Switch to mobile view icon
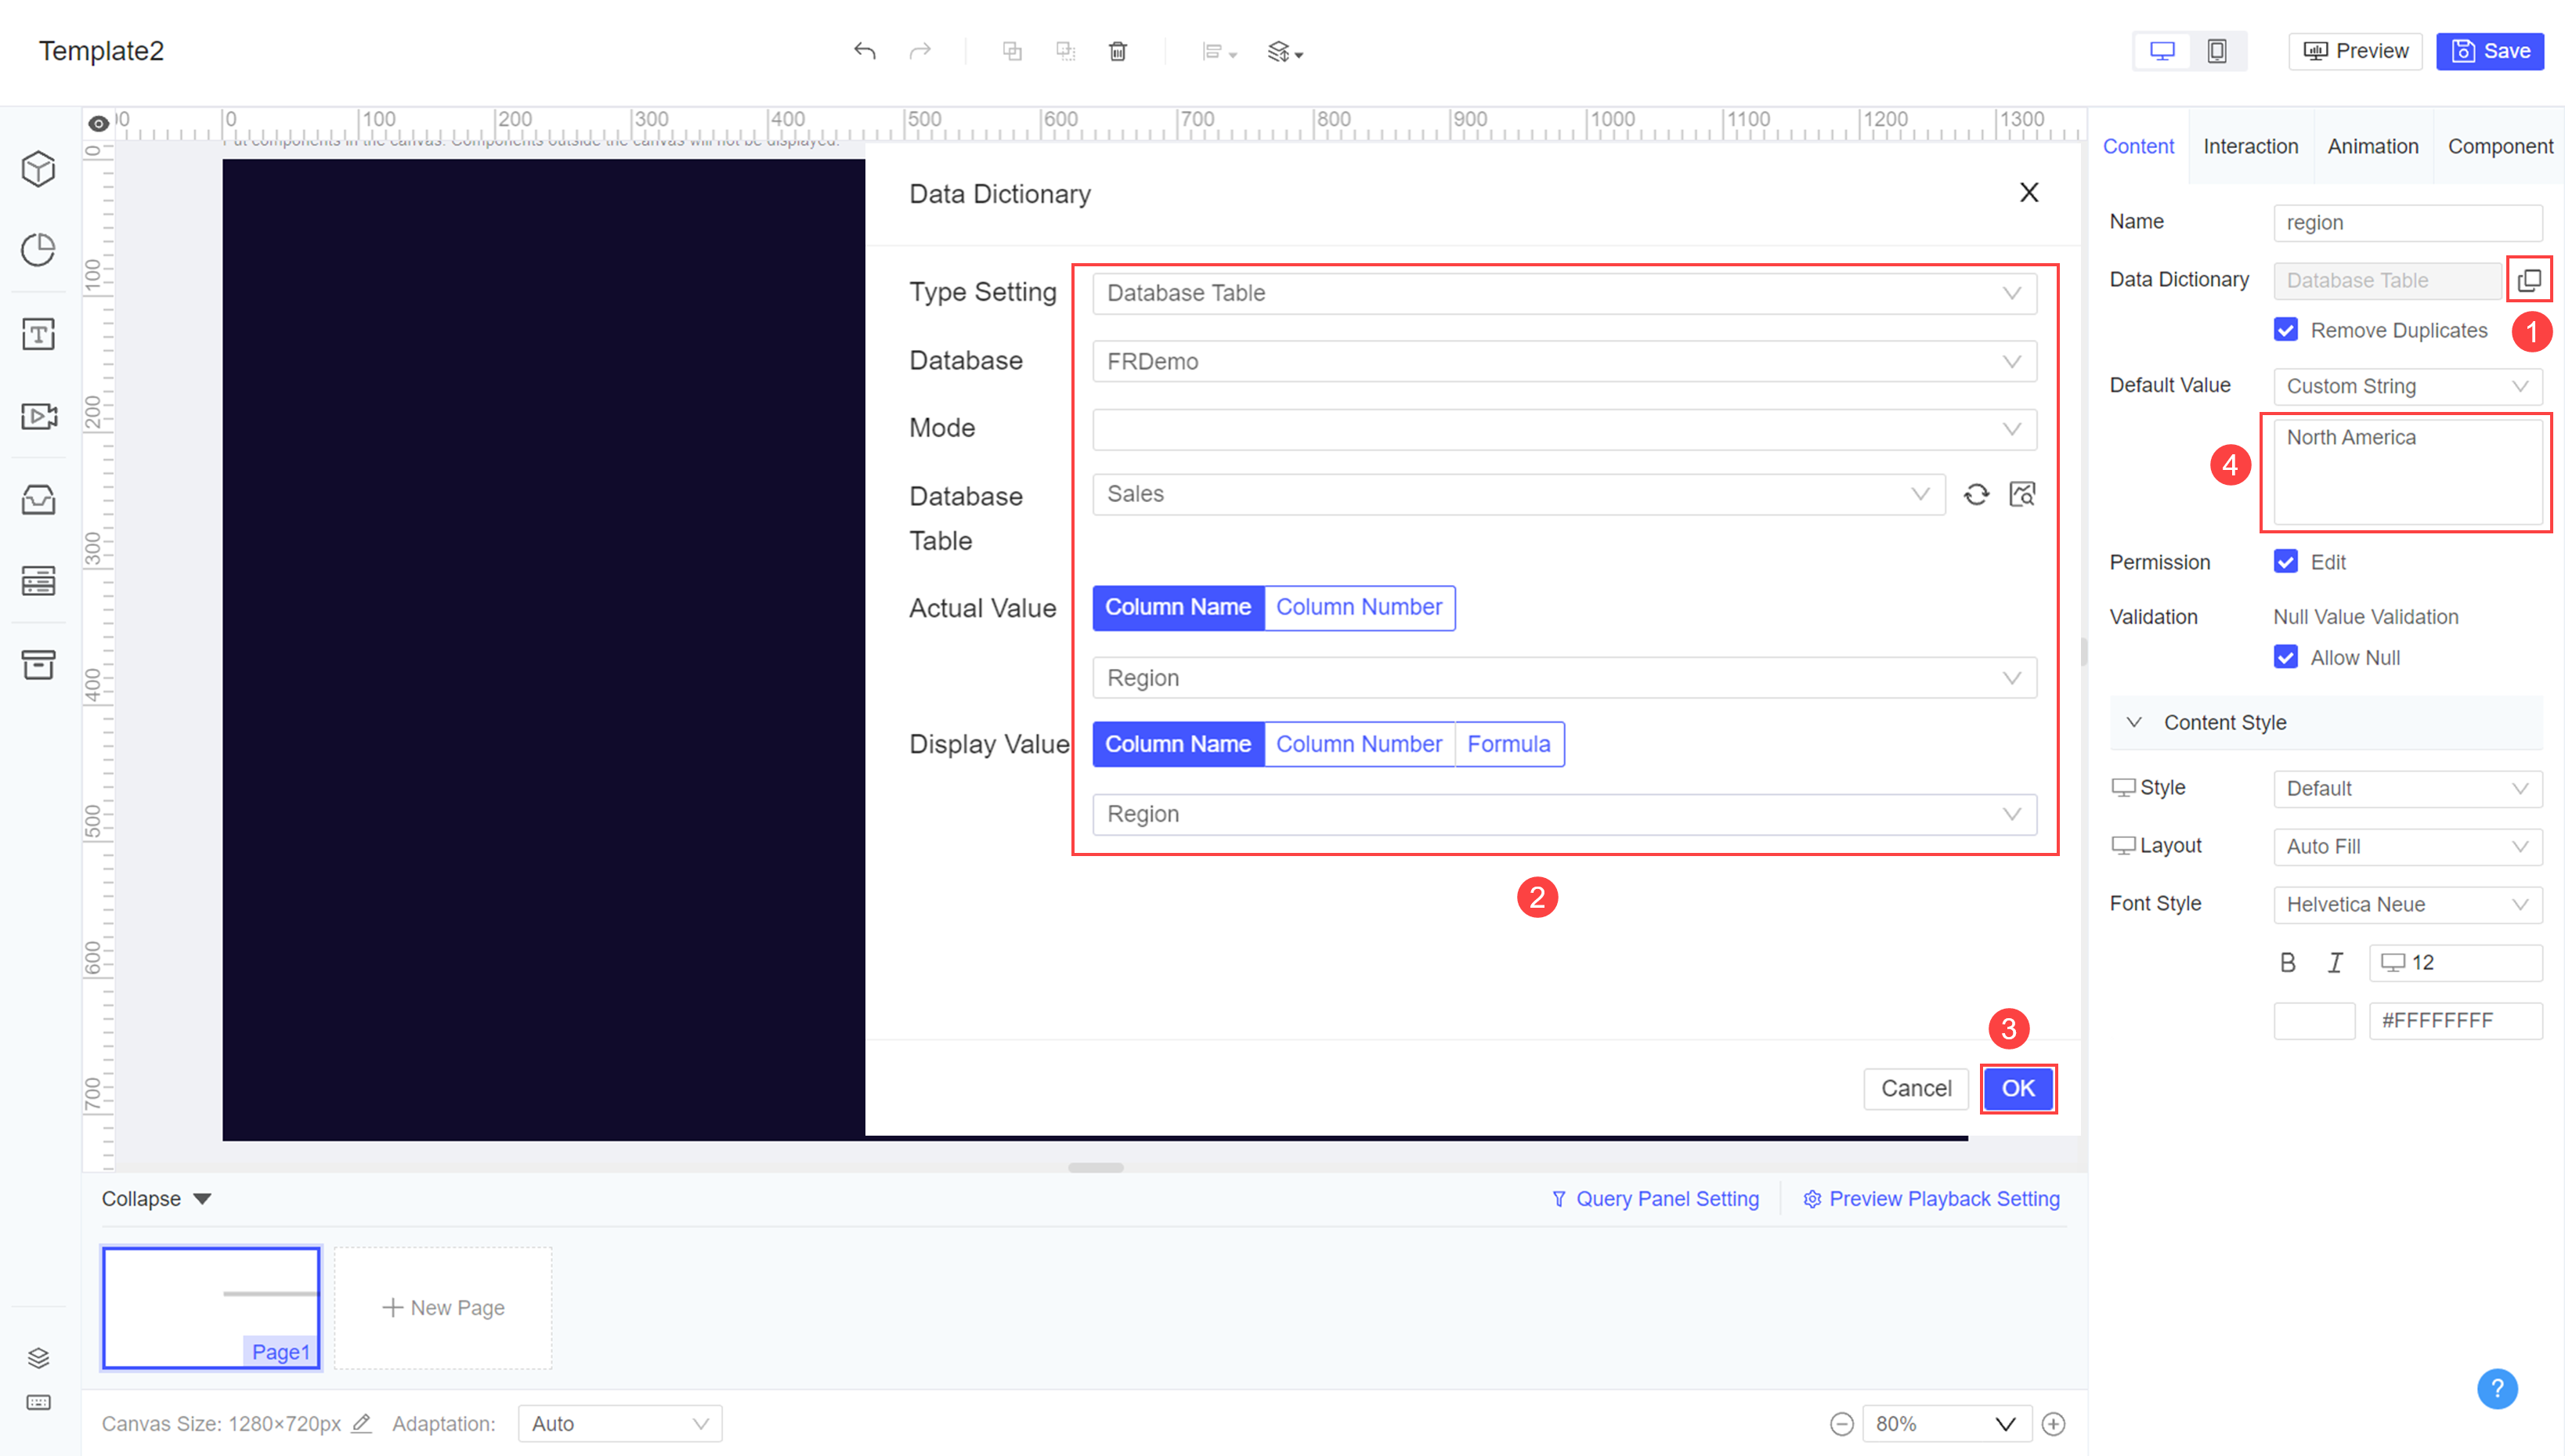 click(2216, 51)
